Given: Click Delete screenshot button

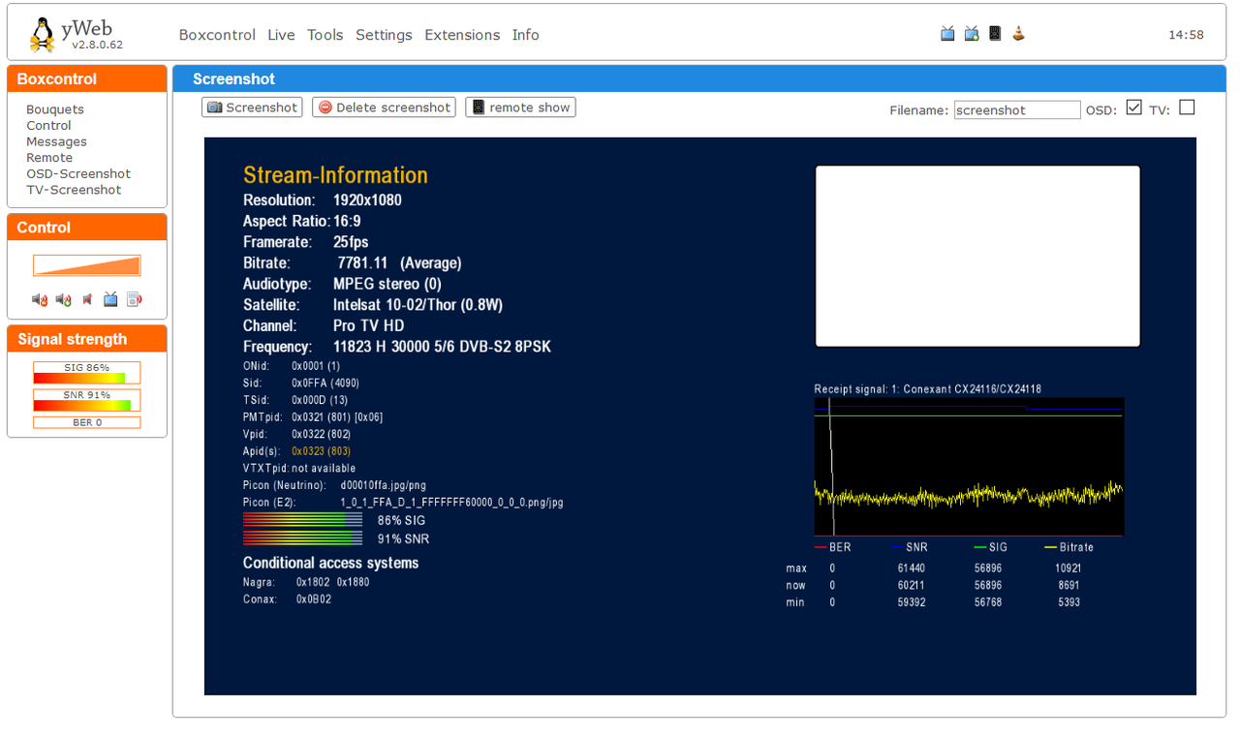Looking at the screenshot, I should 384,107.
